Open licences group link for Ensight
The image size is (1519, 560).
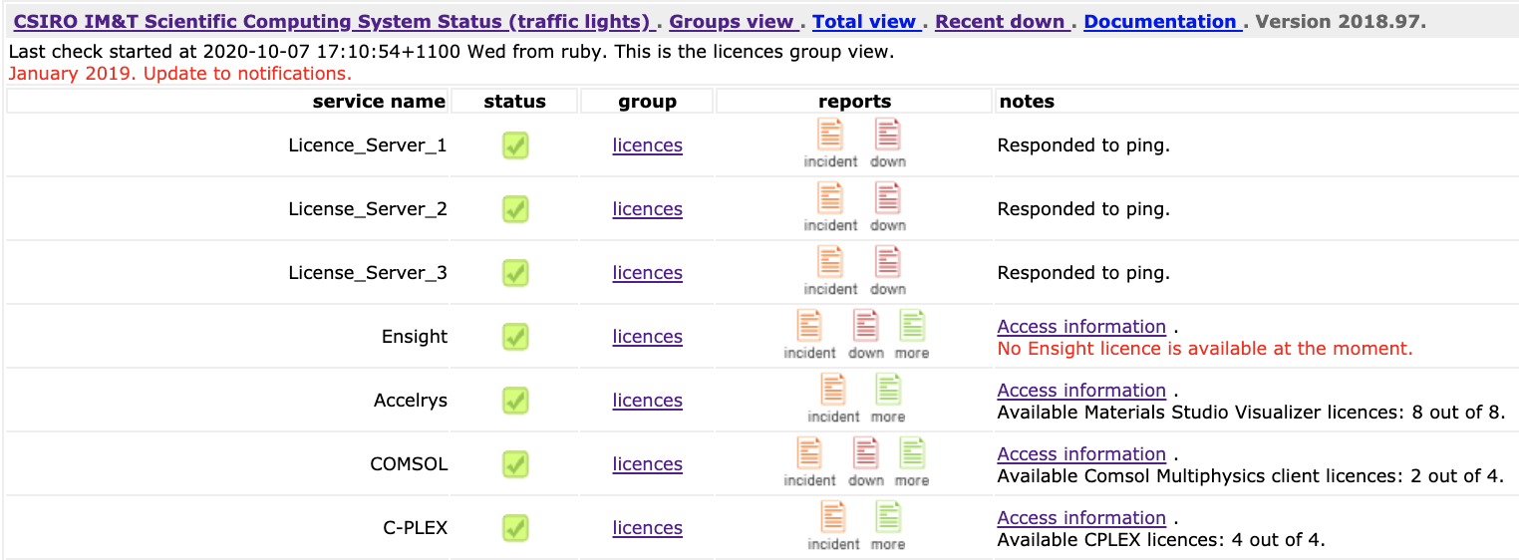[x=648, y=337]
